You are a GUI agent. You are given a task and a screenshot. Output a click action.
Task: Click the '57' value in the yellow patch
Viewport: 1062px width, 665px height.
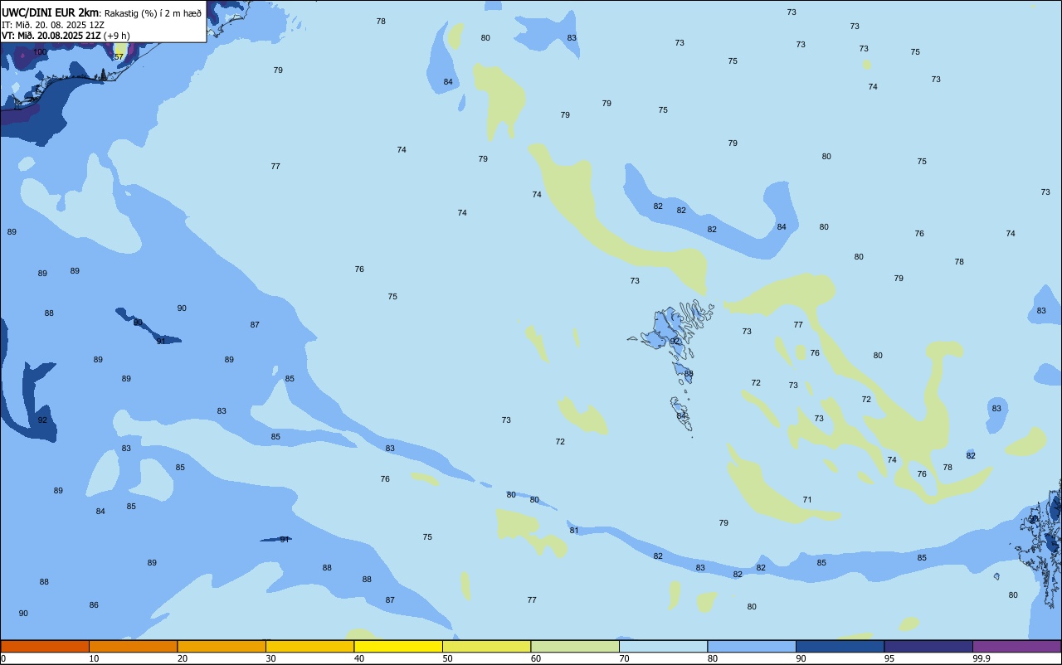tap(119, 57)
